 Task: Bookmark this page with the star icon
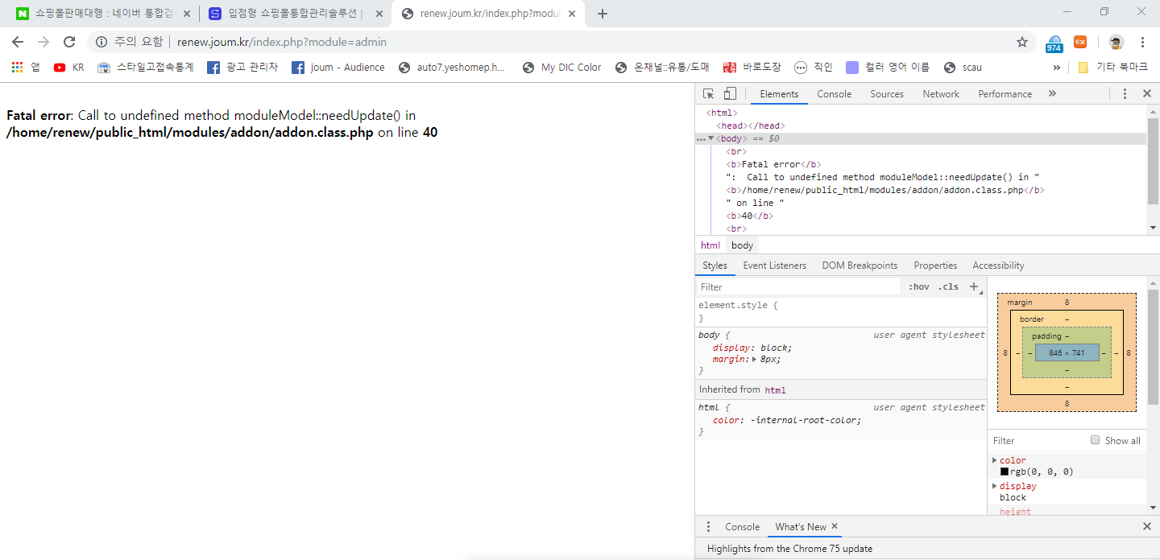tap(1022, 42)
